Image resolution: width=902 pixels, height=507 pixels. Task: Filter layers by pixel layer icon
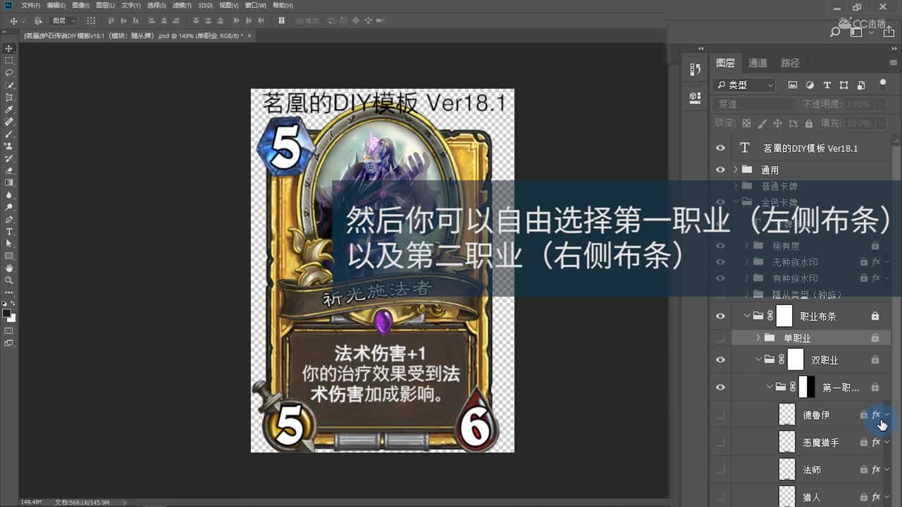793,85
